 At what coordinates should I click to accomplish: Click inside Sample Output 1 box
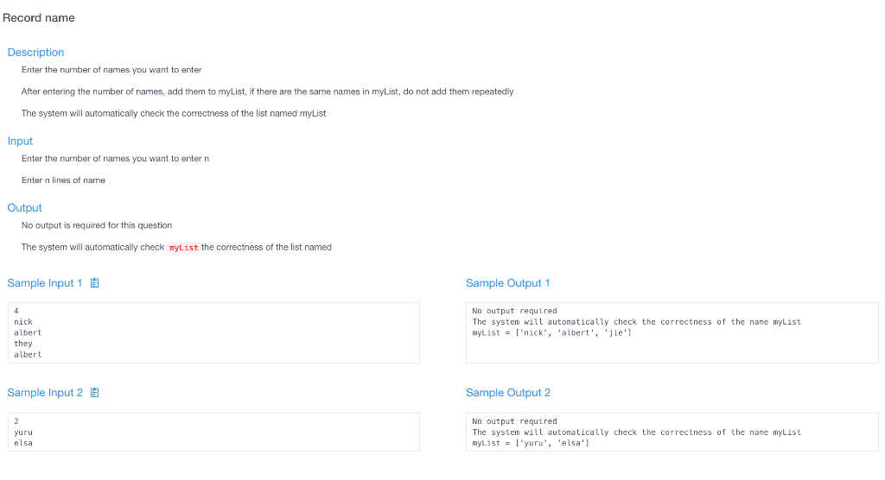click(x=672, y=332)
